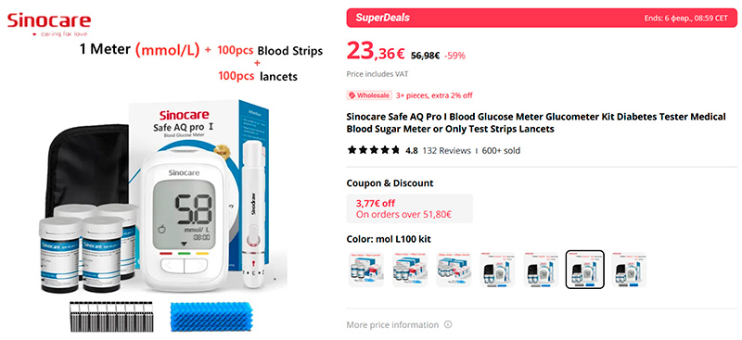Expand More price information
This screenshot has height=340, width=742.
(392, 325)
